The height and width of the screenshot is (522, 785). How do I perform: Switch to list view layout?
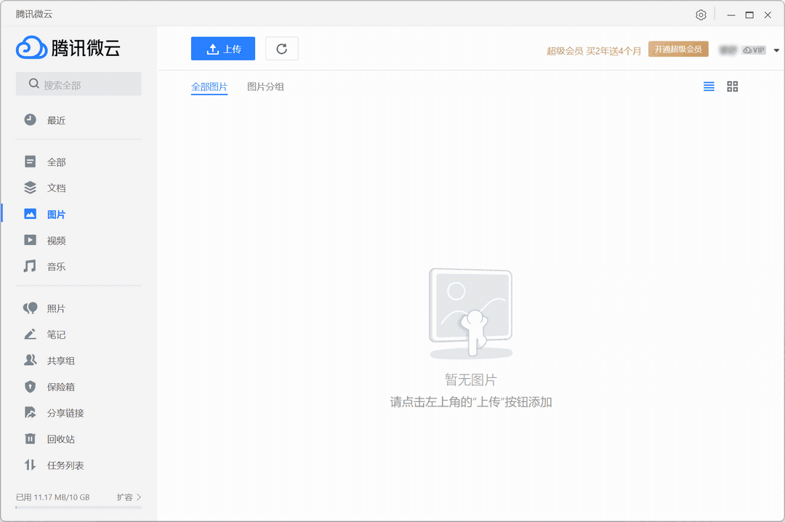click(x=709, y=87)
